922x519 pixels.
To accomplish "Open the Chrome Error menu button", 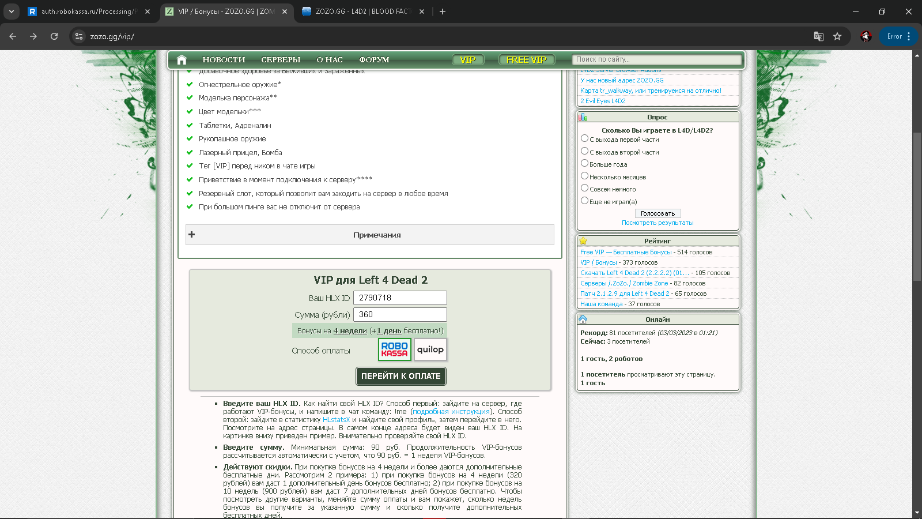I will click(x=899, y=36).
